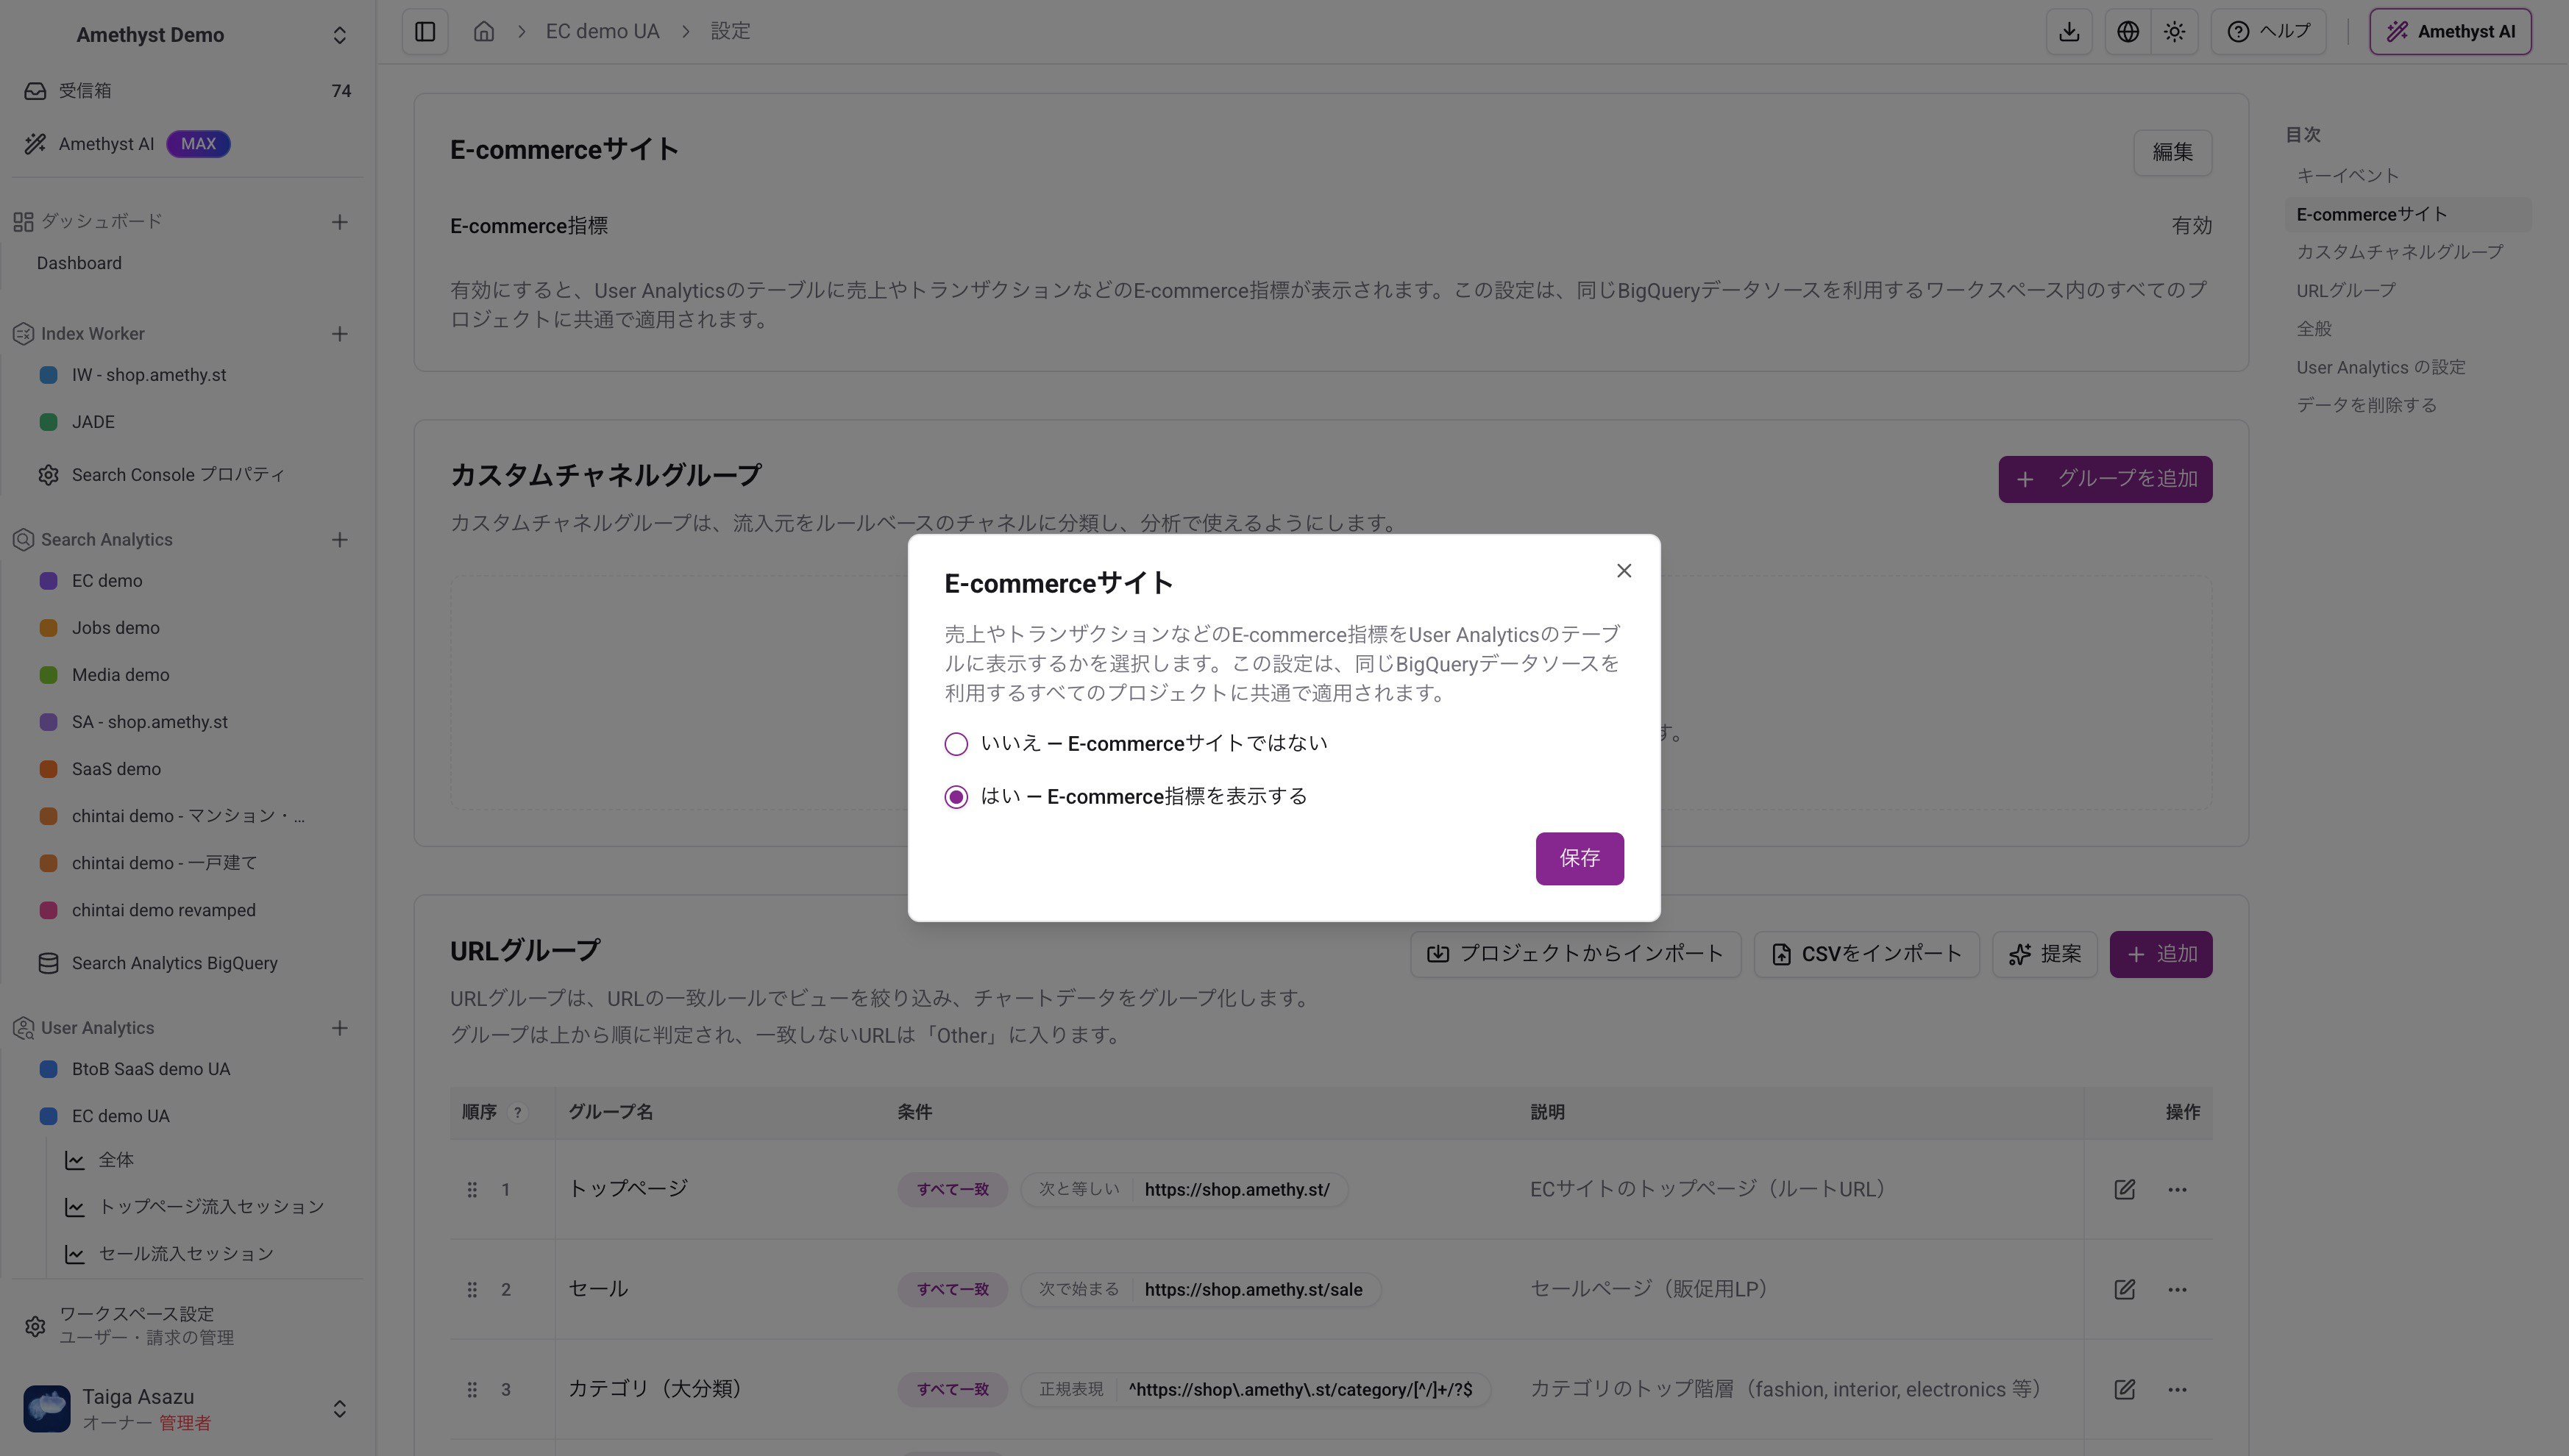Screen dimensions: 2569x1456
Task: Jump to 全般 in 目次
Action: 2313,329
